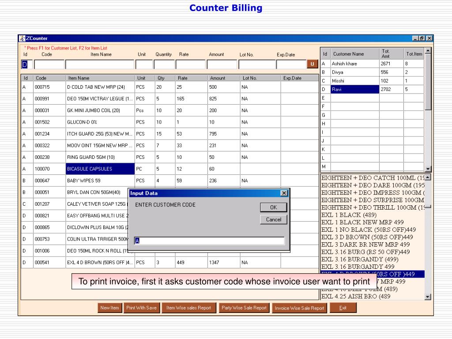Click the Tot.Item column header

coord(414,54)
